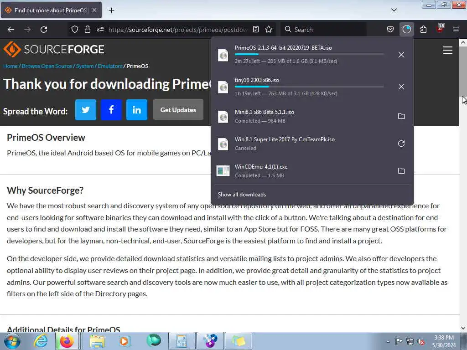The width and height of the screenshot is (467, 350).
Task: Open the Emulators breadcrumb link
Action: (x=110, y=66)
